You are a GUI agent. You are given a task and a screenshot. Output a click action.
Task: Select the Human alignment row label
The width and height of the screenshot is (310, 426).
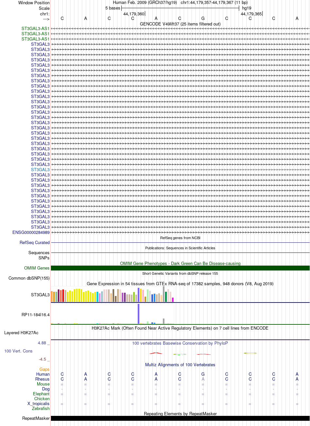click(43, 374)
